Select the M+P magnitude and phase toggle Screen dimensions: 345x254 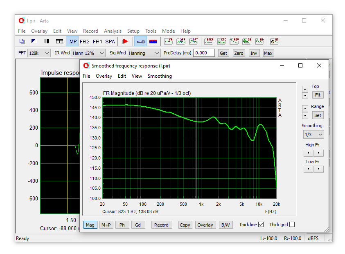pyautogui.click(x=106, y=225)
